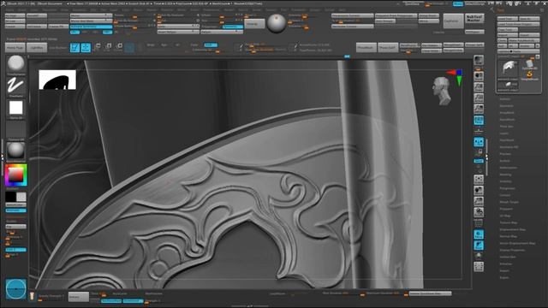Image resolution: width=548 pixels, height=308 pixels.
Task: Toggle Ghost transparency icon
Action: (x=479, y=246)
